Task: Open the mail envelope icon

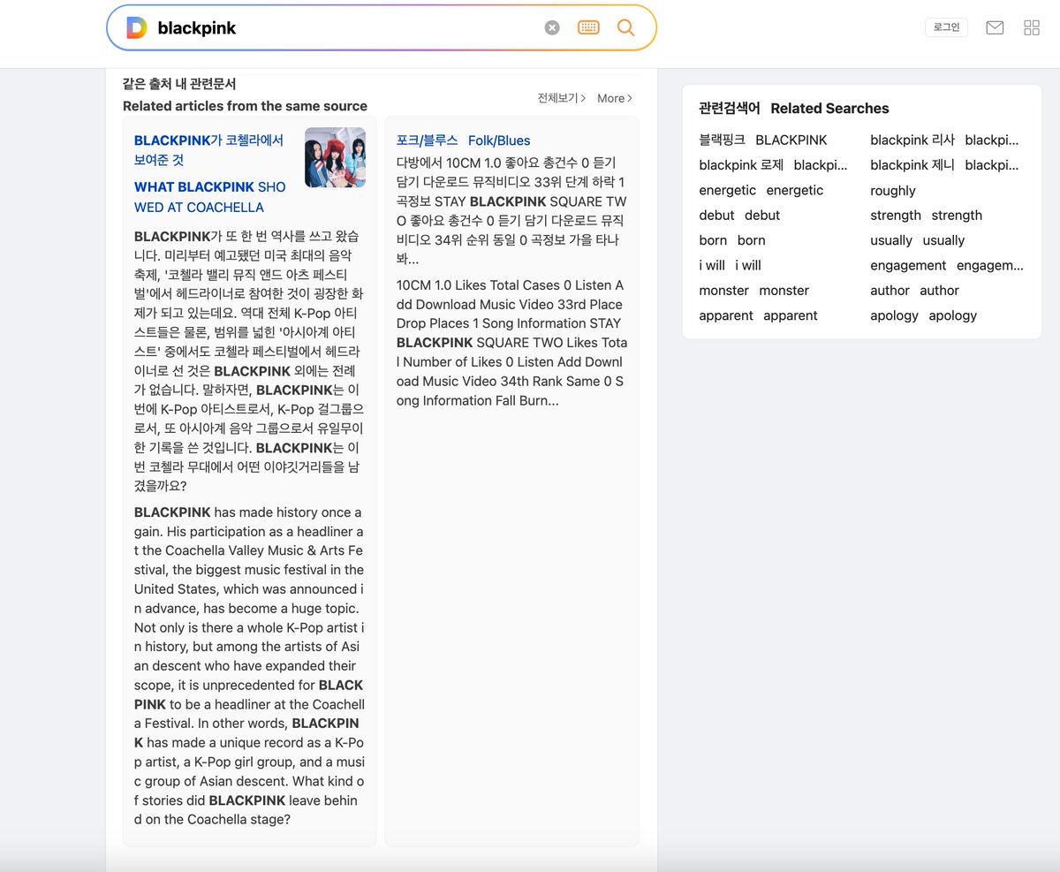Action: pyautogui.click(x=995, y=27)
